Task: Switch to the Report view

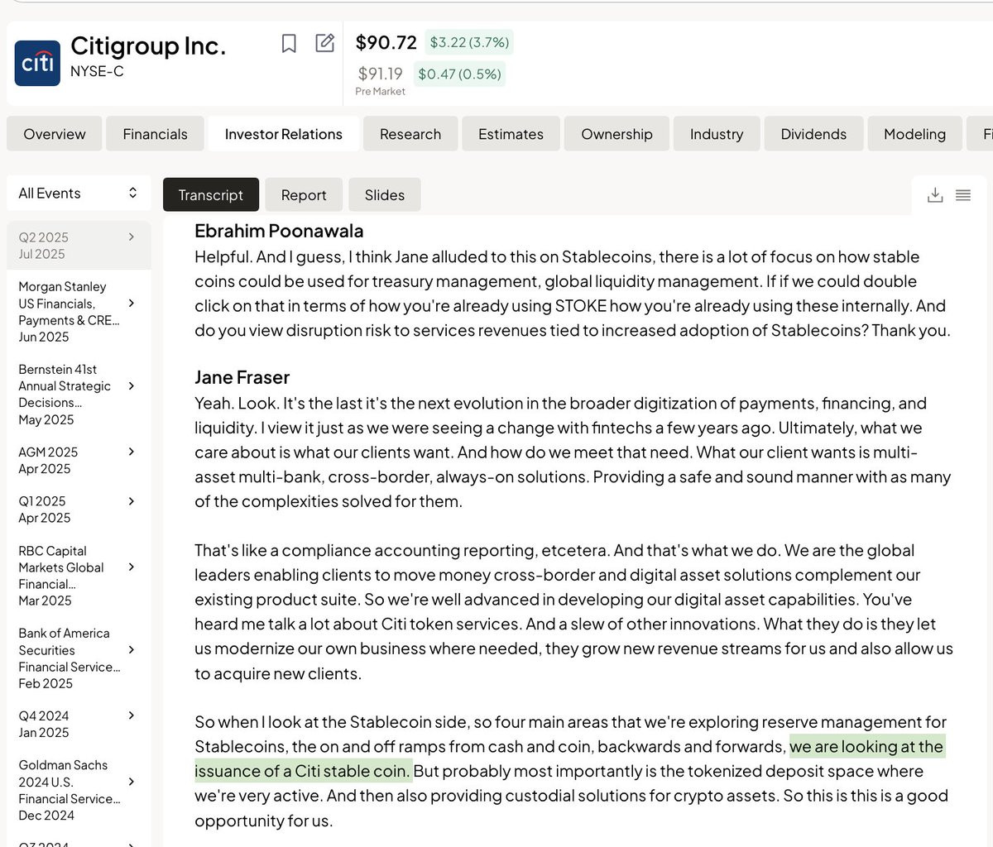Action: tap(304, 195)
